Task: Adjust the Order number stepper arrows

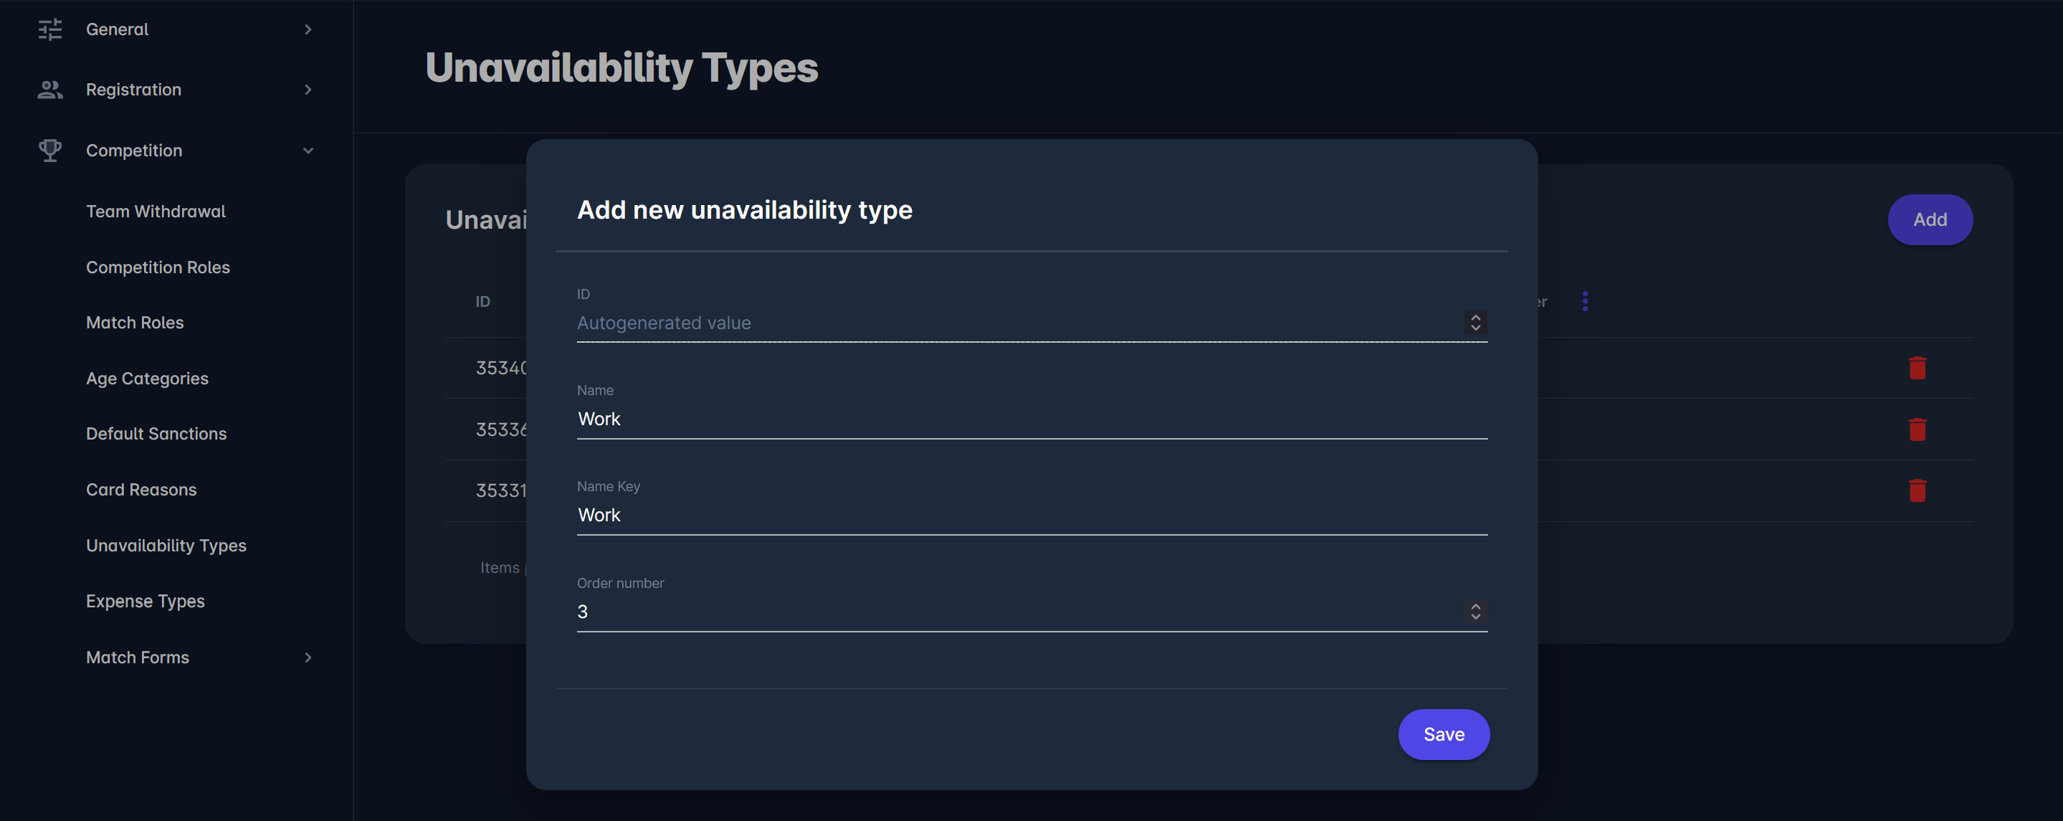Action: [x=1475, y=612]
